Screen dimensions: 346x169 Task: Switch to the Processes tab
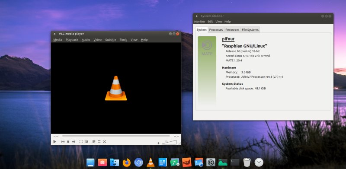(216, 29)
